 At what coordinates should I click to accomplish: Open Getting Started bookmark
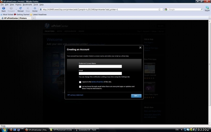point(22,15)
